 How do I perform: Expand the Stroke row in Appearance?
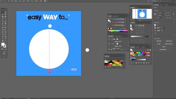click(x=111, y=39)
